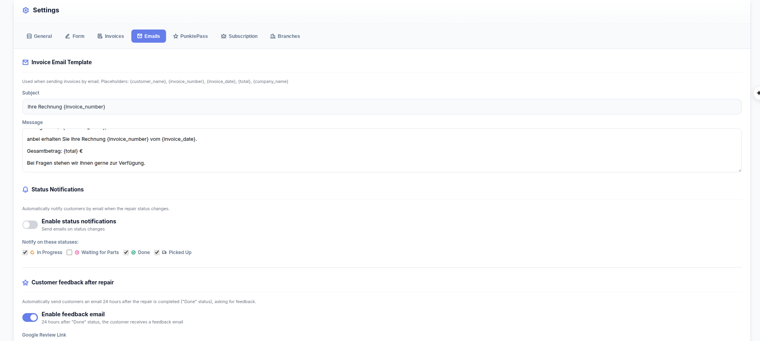Click the Customer feedback after repair heading
The width and height of the screenshot is (760, 341).
[x=73, y=282]
